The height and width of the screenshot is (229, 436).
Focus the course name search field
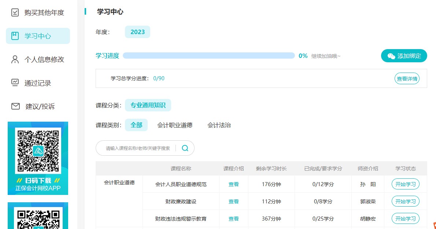(138, 148)
